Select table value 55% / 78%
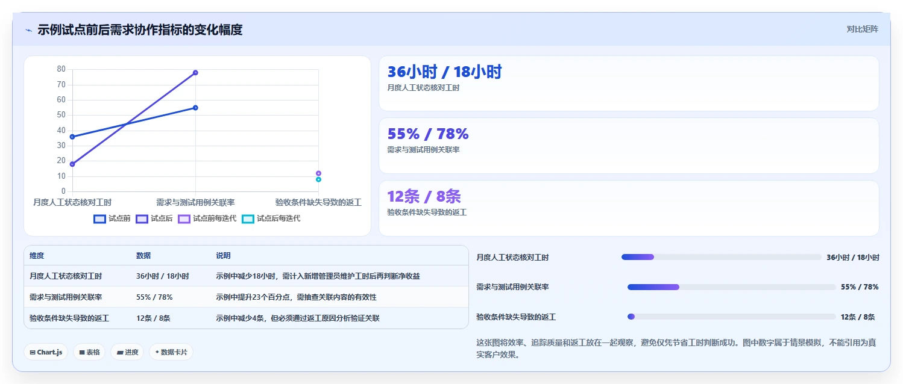The image size is (903, 384). [x=155, y=297]
